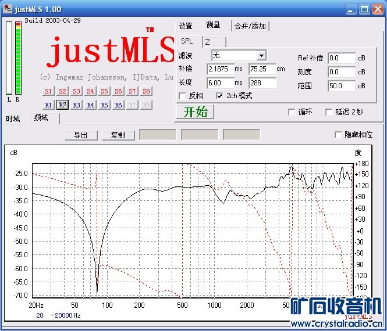This screenshot has width=387, height=331.
Task: Enable the 反相 (invert phase) checkbox
Action: [182, 96]
